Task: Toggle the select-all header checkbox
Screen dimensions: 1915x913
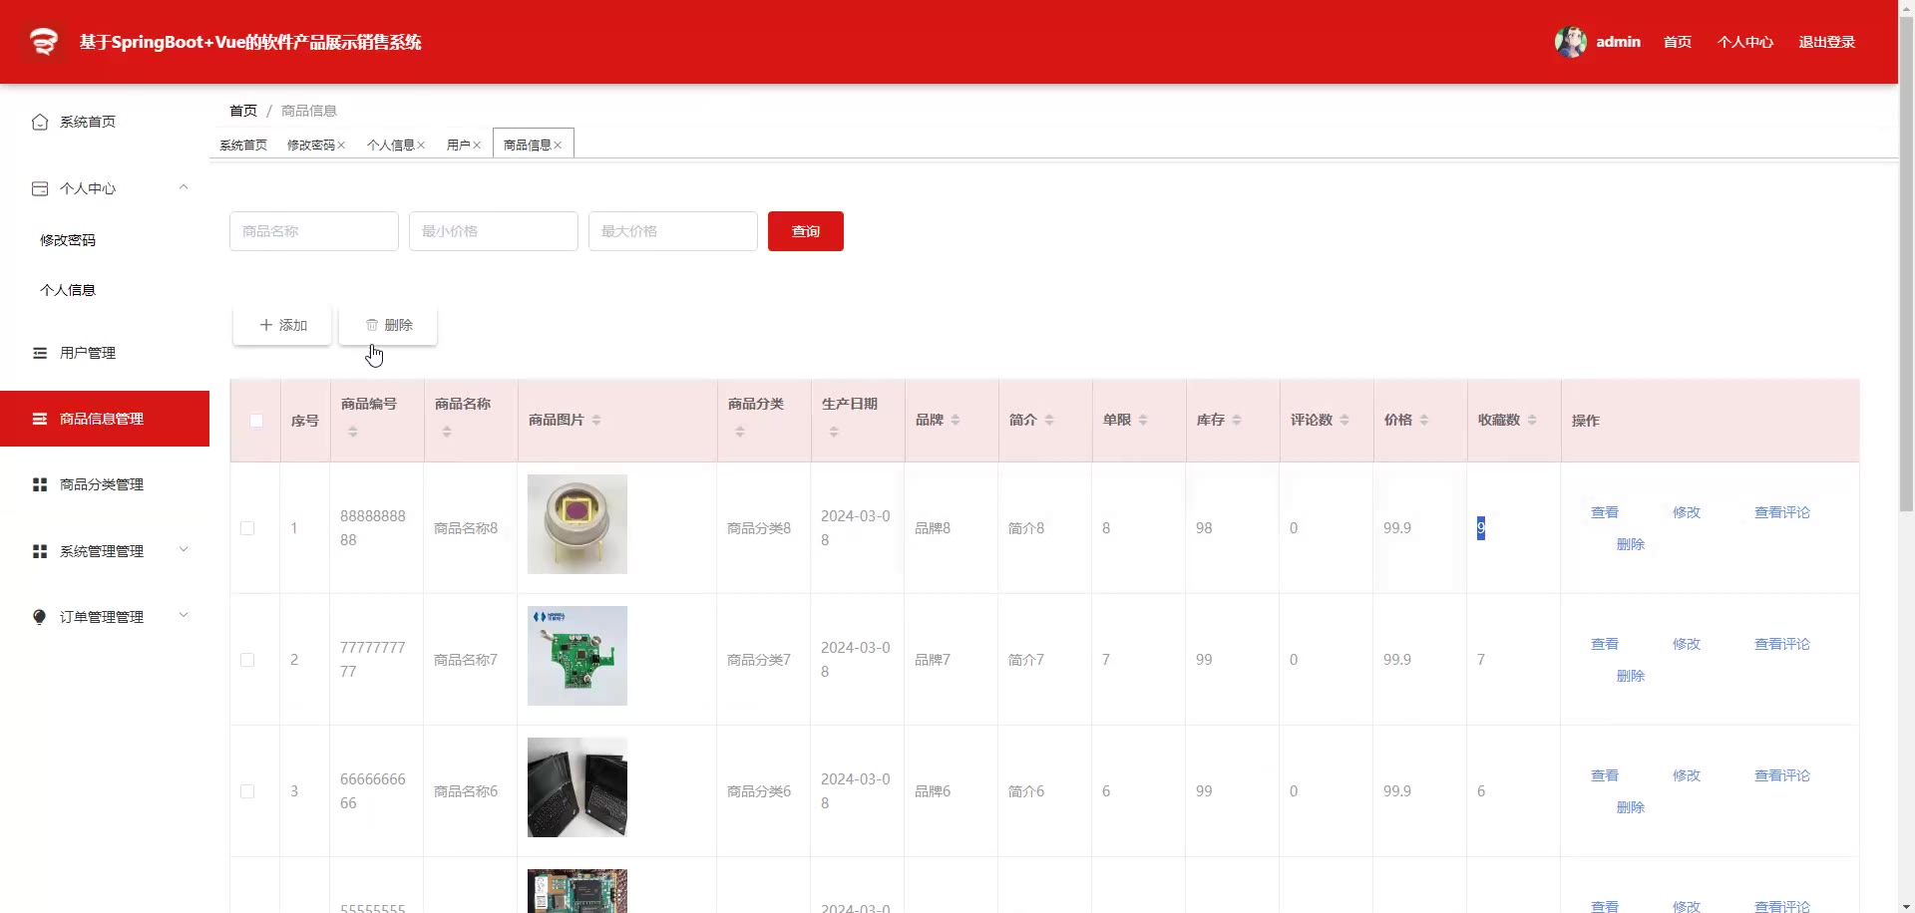Action: 256,421
